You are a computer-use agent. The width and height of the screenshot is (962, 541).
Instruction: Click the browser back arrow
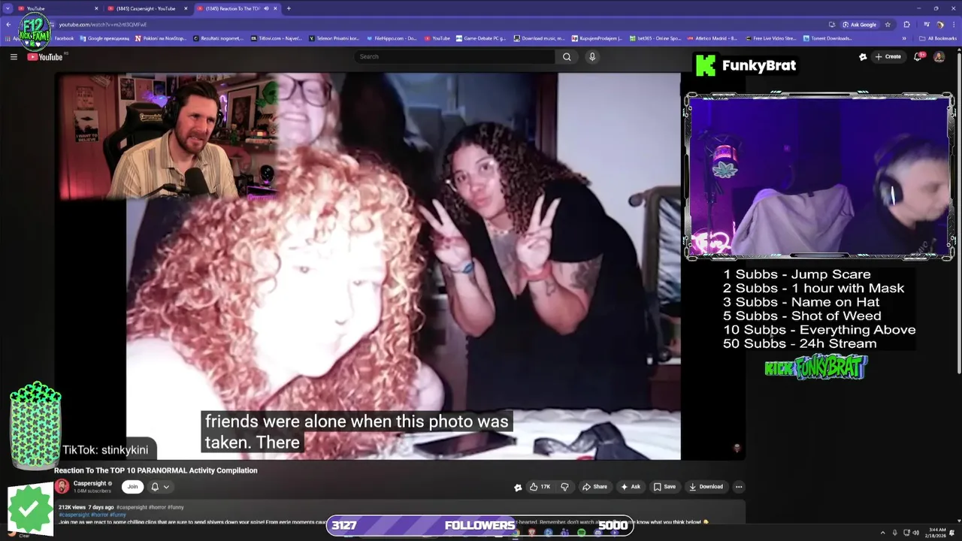[x=8, y=24]
